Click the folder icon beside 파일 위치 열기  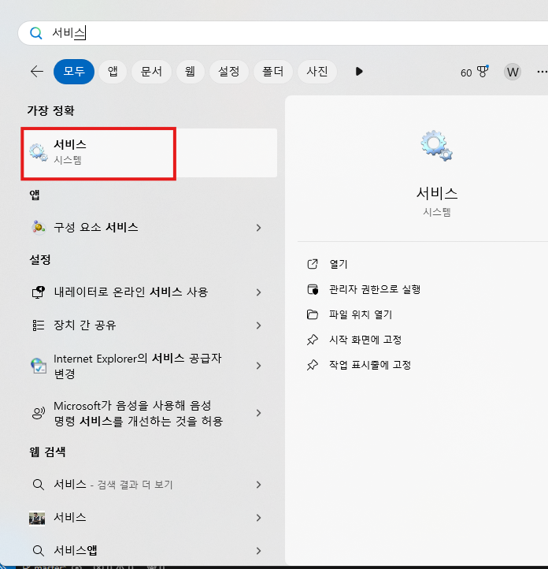(313, 314)
